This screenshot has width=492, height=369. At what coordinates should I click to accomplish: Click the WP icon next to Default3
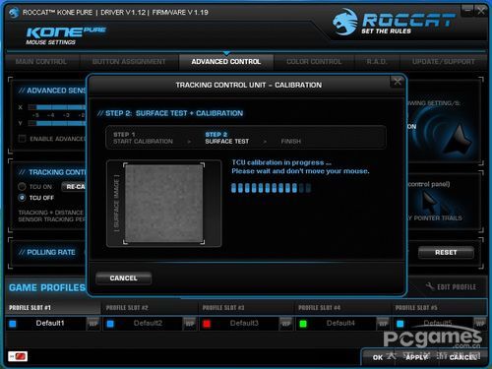286,324
